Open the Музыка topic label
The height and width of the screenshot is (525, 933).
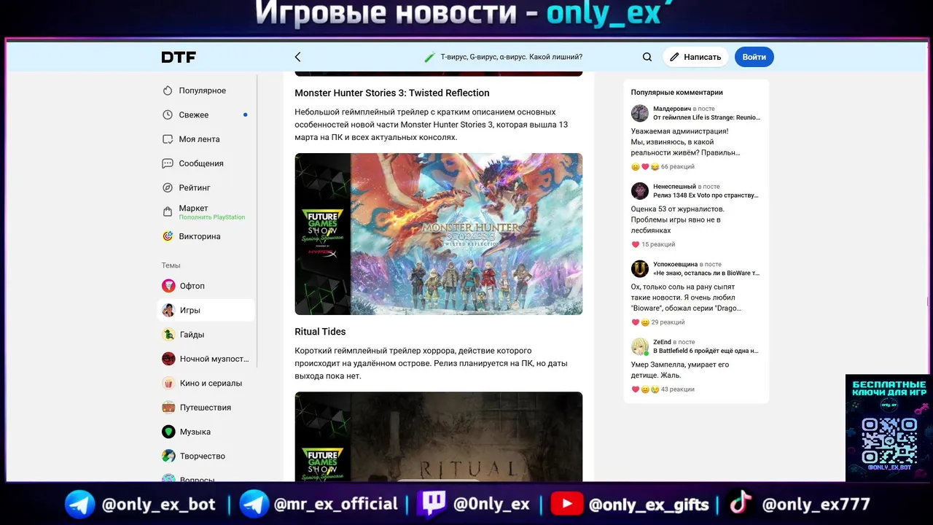pos(195,432)
